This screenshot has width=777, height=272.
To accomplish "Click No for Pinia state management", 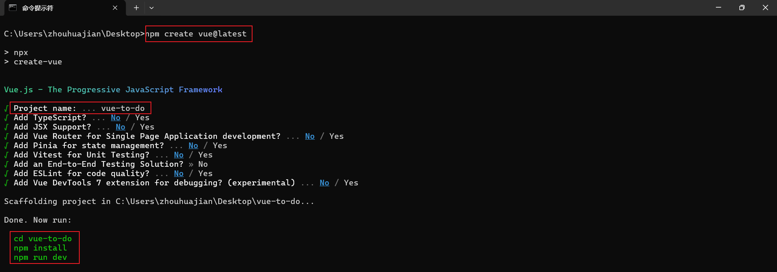I will [x=193, y=146].
